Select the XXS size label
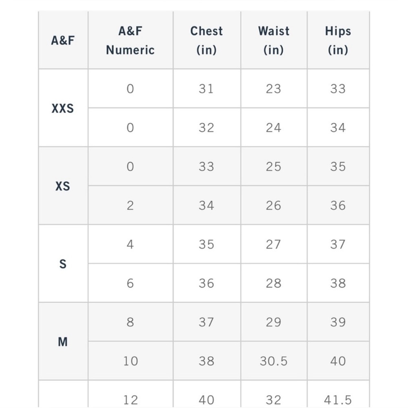Image resolution: width=408 pixels, height=408 pixels. pyautogui.click(x=63, y=109)
